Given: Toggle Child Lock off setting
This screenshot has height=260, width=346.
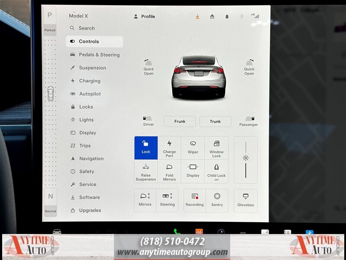Looking at the screenshot, I should [217, 172].
